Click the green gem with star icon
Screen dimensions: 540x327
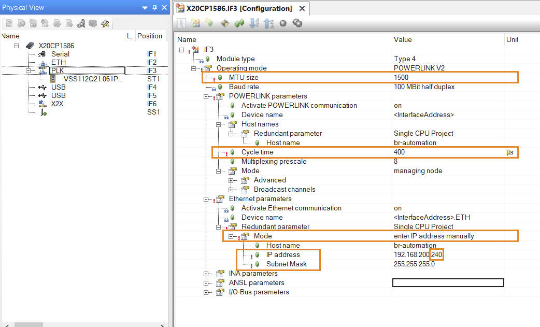pyautogui.click(x=209, y=23)
